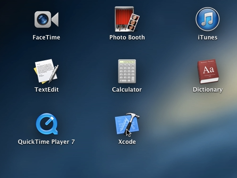Click the "Photo Booth" label
Screen dimensions: 237x178
[x=127, y=37]
